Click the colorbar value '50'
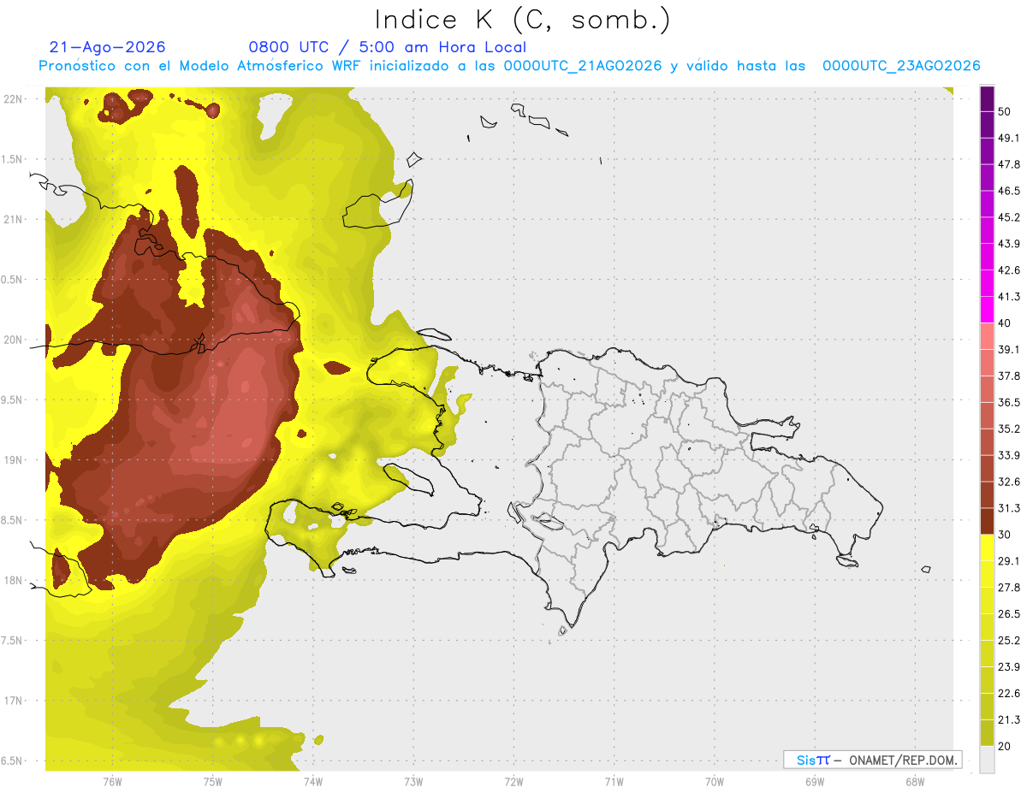The image size is (1027, 793). 1005,111
